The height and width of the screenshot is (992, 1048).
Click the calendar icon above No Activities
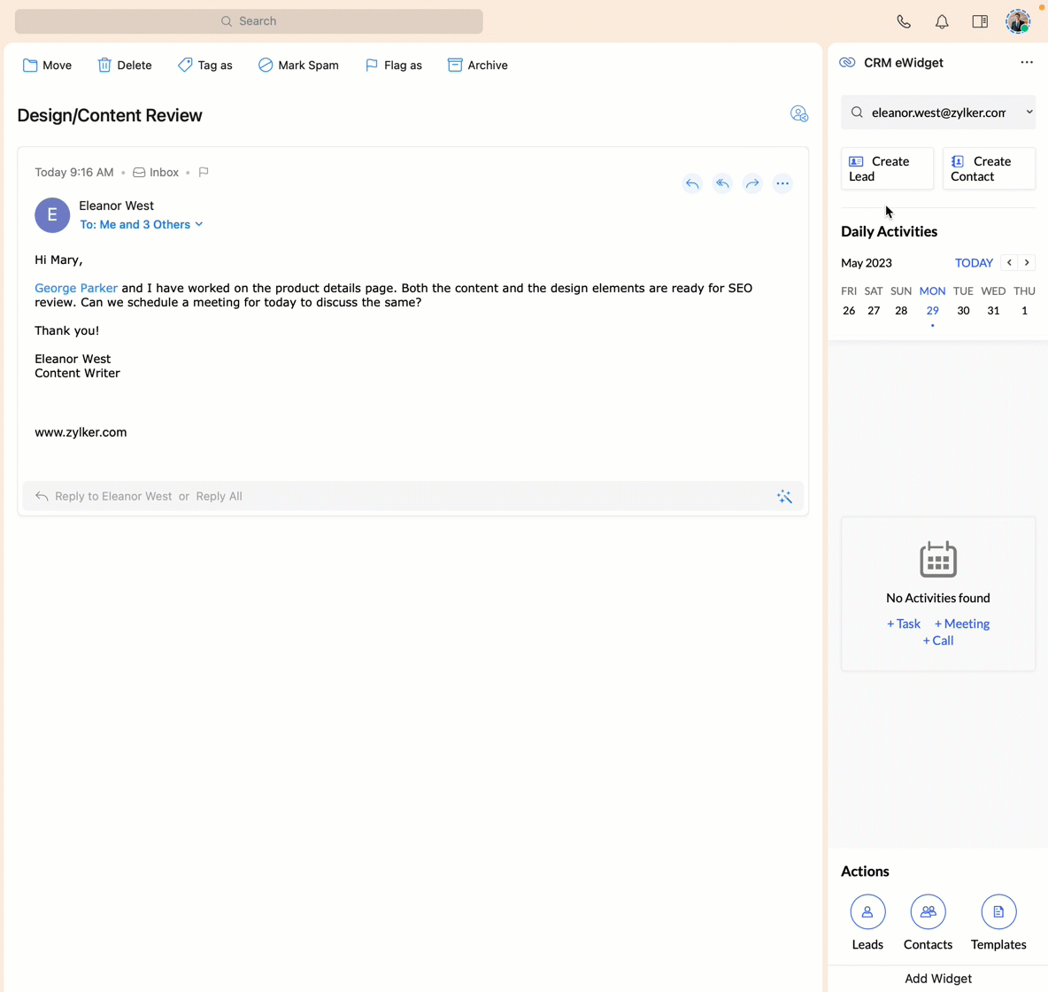(937, 559)
